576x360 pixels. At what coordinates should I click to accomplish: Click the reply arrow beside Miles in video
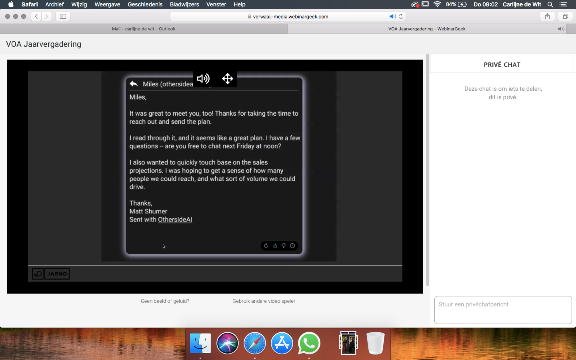(134, 84)
